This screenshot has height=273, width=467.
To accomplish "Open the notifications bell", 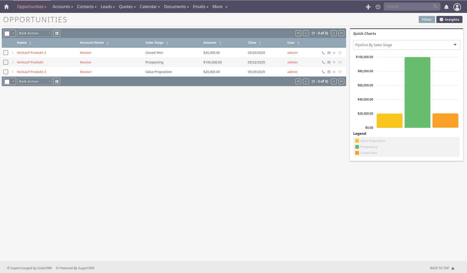I will click(x=446, y=7).
